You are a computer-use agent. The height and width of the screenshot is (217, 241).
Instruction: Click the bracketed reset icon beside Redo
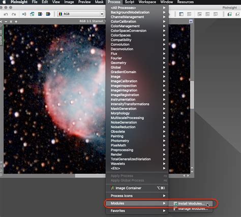[24, 14]
